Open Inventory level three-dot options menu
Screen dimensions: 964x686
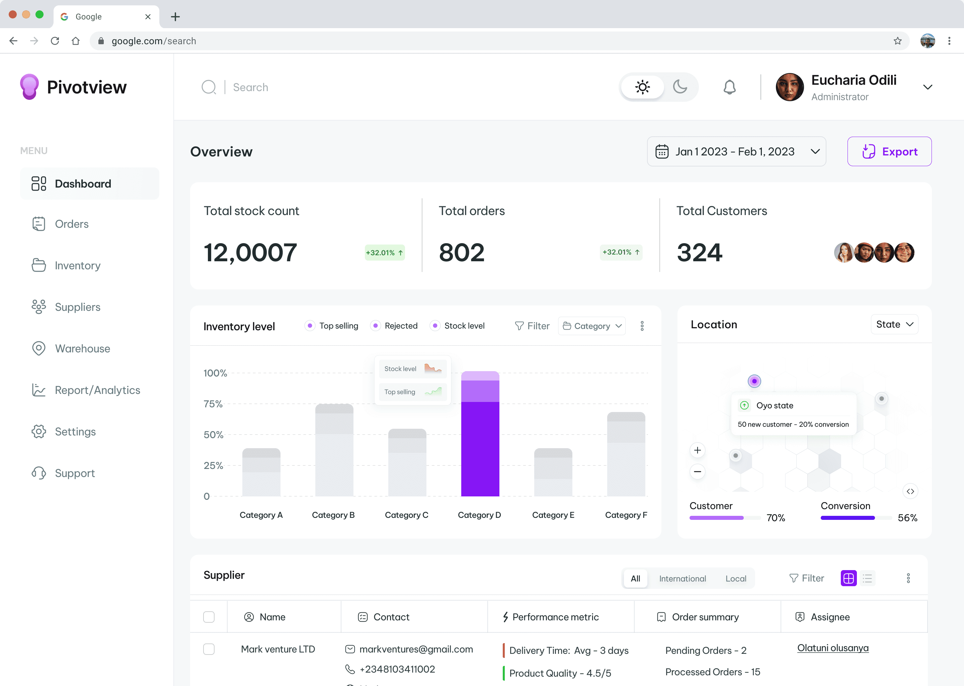(642, 326)
